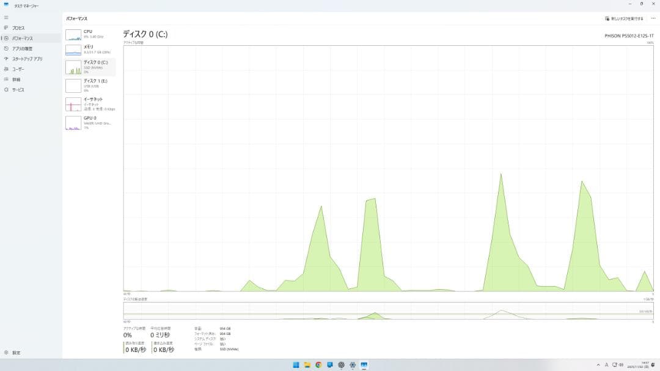Screen dimensions: 660x371
Task: Select the ディスク 1 (E:) USB entry
Action: [90, 85]
